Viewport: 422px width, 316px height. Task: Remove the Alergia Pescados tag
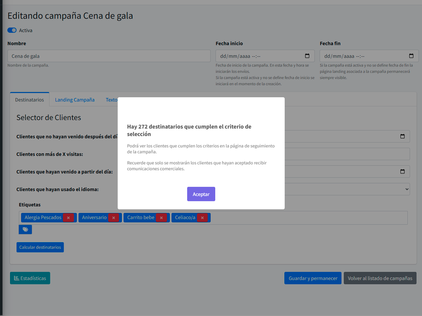[x=68, y=218]
